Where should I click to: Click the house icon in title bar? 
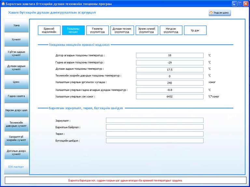tap(3, 4)
